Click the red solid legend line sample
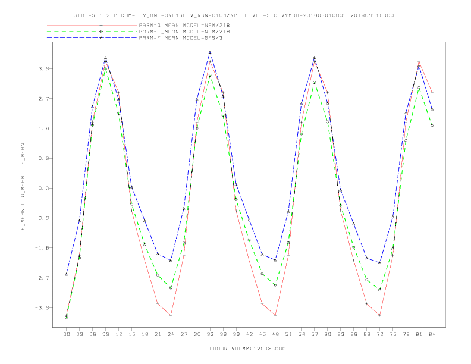The height and width of the screenshot is (364, 471). click(92, 25)
